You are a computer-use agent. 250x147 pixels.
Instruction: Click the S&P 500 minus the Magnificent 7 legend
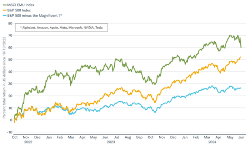(34, 16)
